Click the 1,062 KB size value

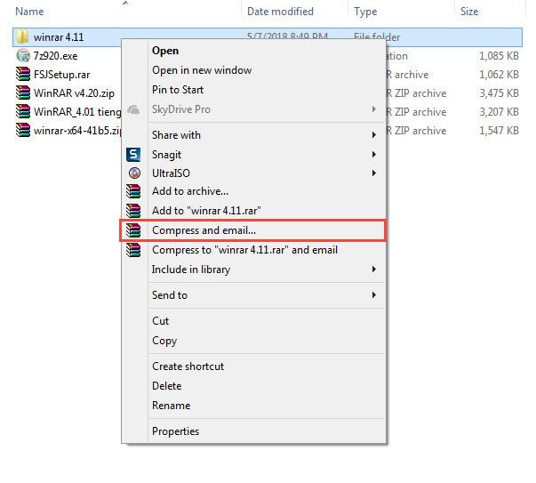tap(499, 75)
